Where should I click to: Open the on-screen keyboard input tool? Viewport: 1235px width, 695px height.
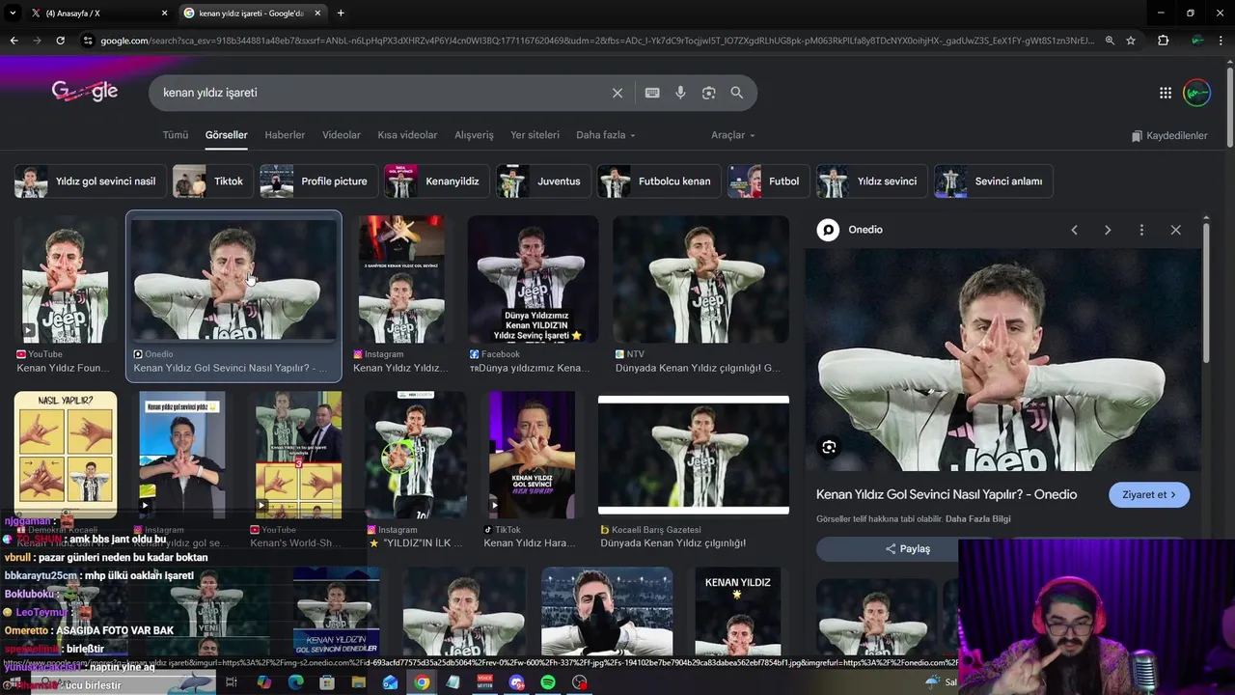tap(652, 93)
